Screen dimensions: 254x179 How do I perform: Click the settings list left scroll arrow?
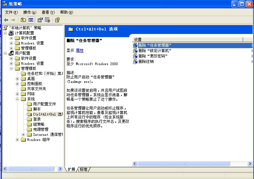pyautogui.click(x=135, y=163)
